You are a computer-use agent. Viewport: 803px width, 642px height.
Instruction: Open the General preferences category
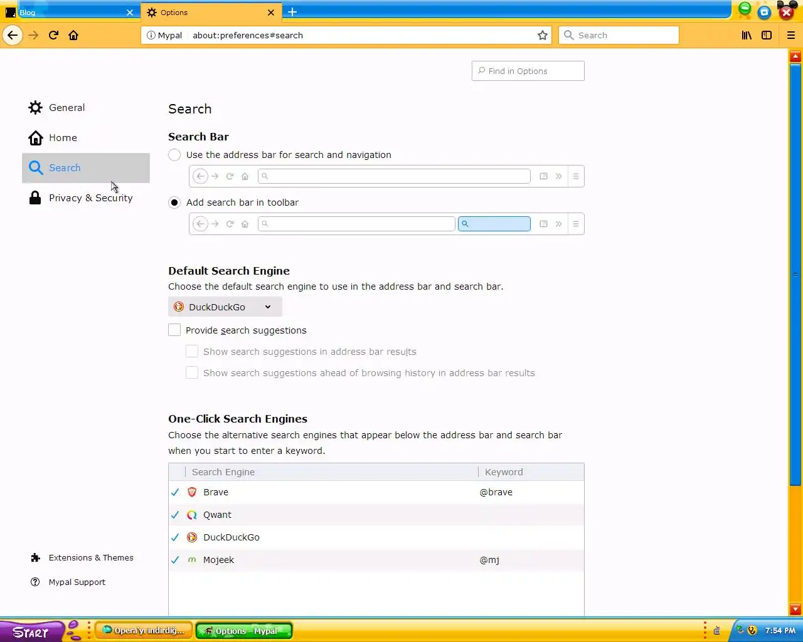pyautogui.click(x=86, y=107)
